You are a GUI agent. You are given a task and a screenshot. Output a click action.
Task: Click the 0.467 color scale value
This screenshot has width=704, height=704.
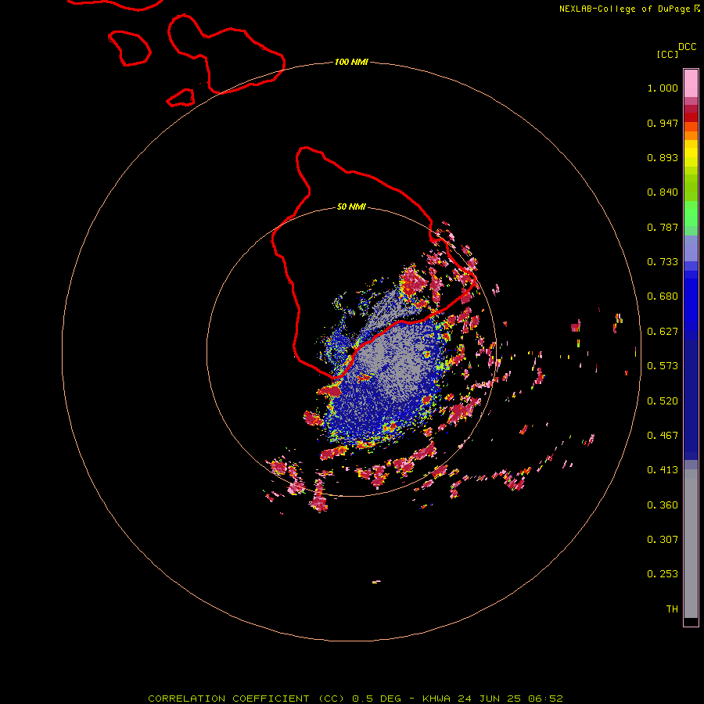point(663,436)
